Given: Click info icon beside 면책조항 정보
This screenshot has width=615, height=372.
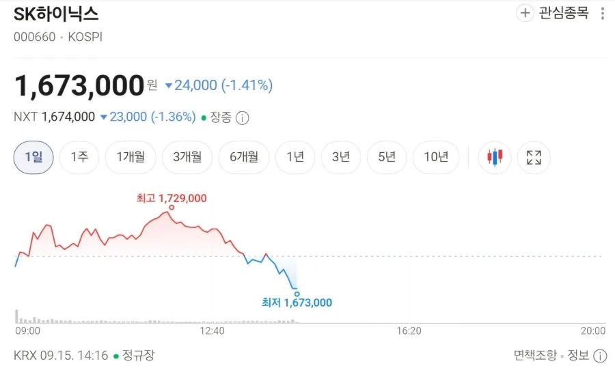Looking at the screenshot, I should pos(600,356).
